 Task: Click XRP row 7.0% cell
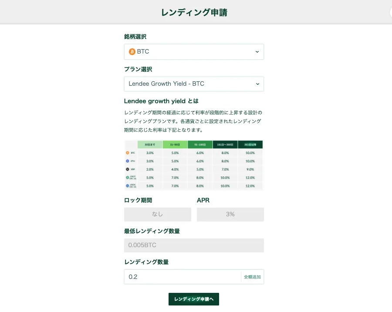(225, 169)
